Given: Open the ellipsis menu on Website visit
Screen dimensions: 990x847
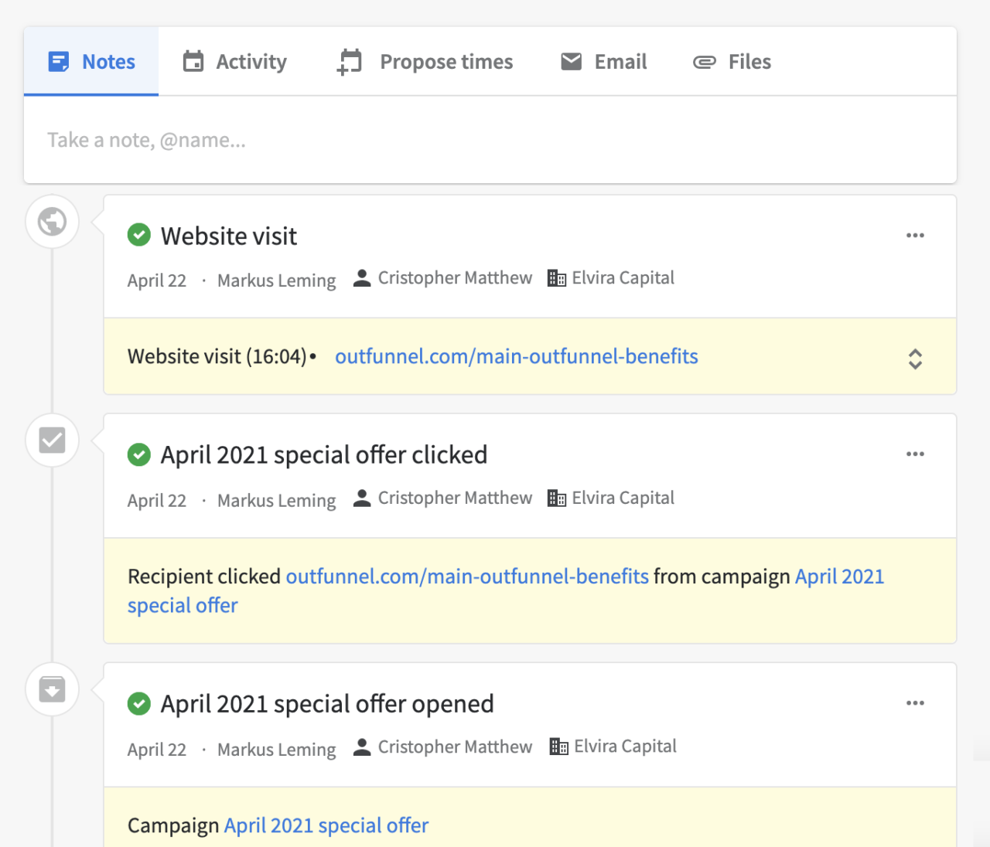Looking at the screenshot, I should click(x=915, y=235).
